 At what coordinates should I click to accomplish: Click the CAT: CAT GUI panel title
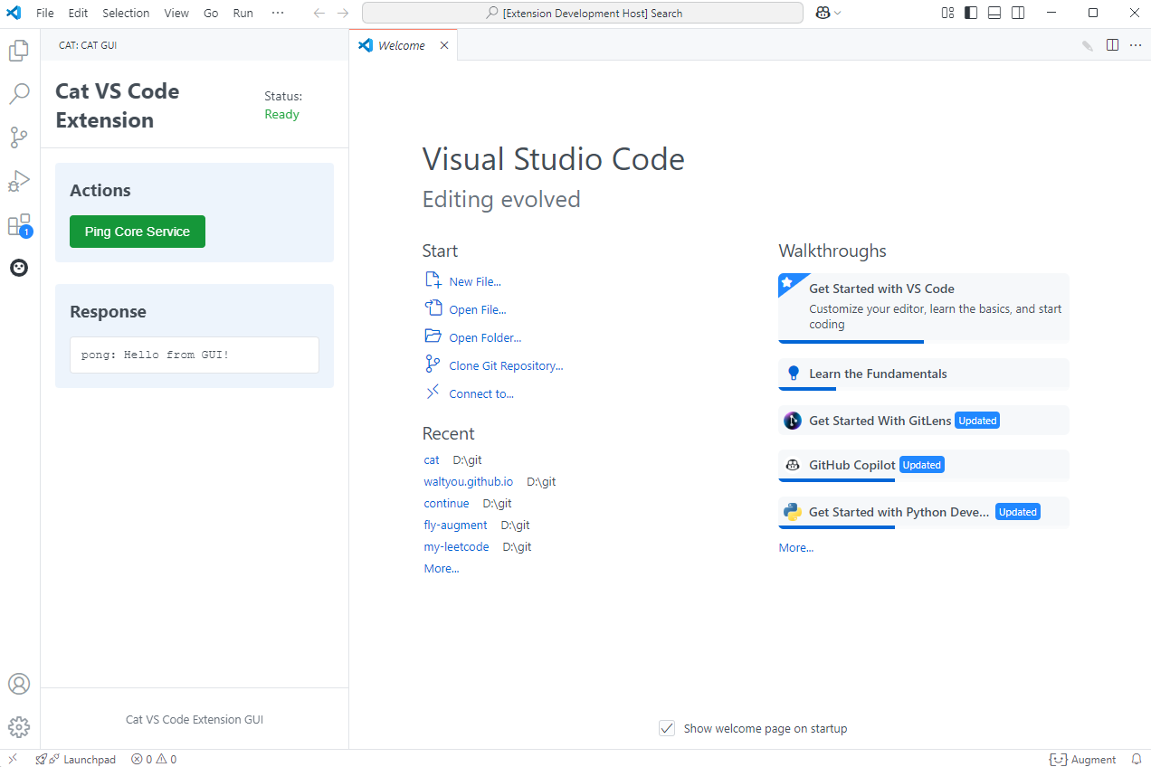tap(88, 45)
